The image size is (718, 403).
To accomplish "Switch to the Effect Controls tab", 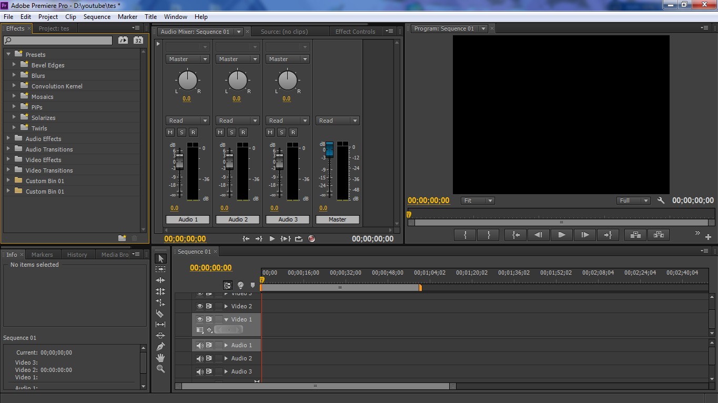I will 355,31.
